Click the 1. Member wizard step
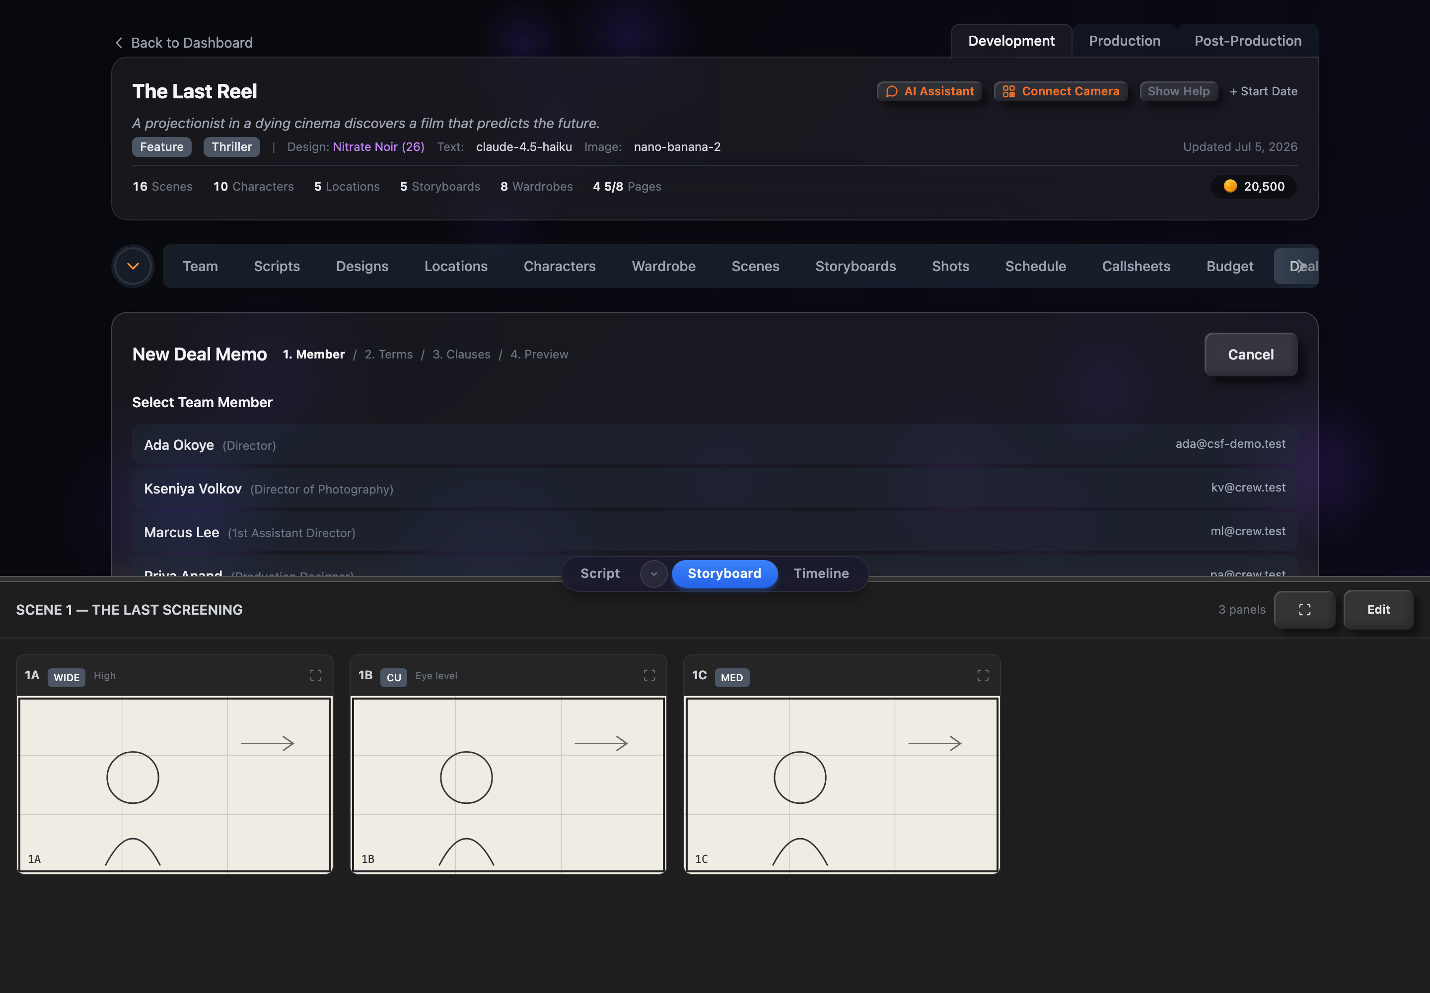1430x993 pixels. (x=314, y=354)
